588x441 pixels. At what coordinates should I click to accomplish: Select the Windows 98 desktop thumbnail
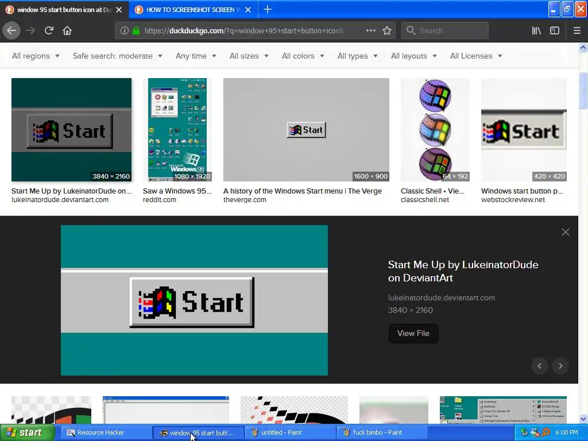click(x=177, y=130)
